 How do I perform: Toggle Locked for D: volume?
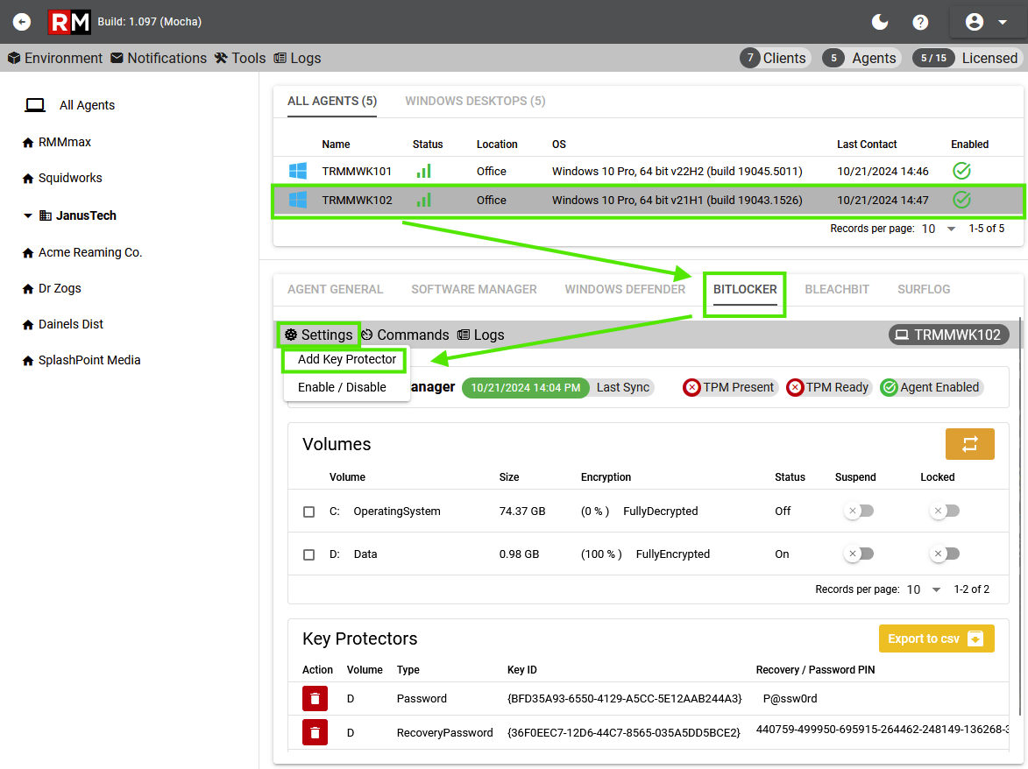(945, 554)
